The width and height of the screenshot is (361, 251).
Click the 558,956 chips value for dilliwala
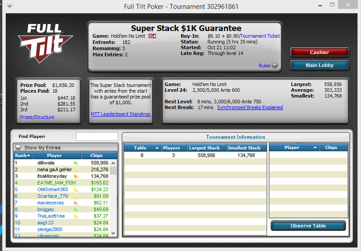pyautogui.click(x=100, y=163)
